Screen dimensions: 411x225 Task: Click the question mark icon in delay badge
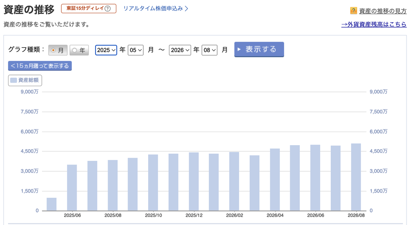click(108, 9)
